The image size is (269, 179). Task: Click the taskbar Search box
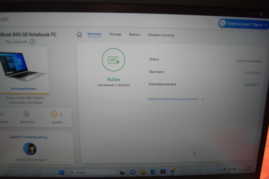[x=93, y=173]
